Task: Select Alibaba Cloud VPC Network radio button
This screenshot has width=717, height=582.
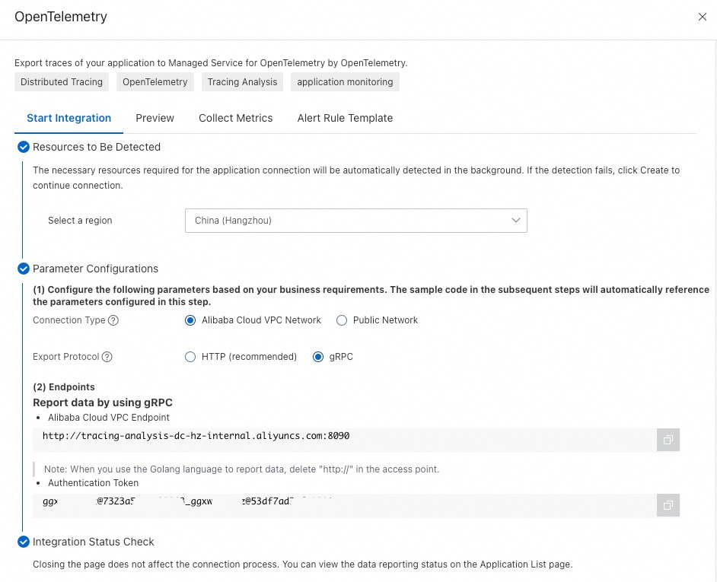Action: click(190, 320)
